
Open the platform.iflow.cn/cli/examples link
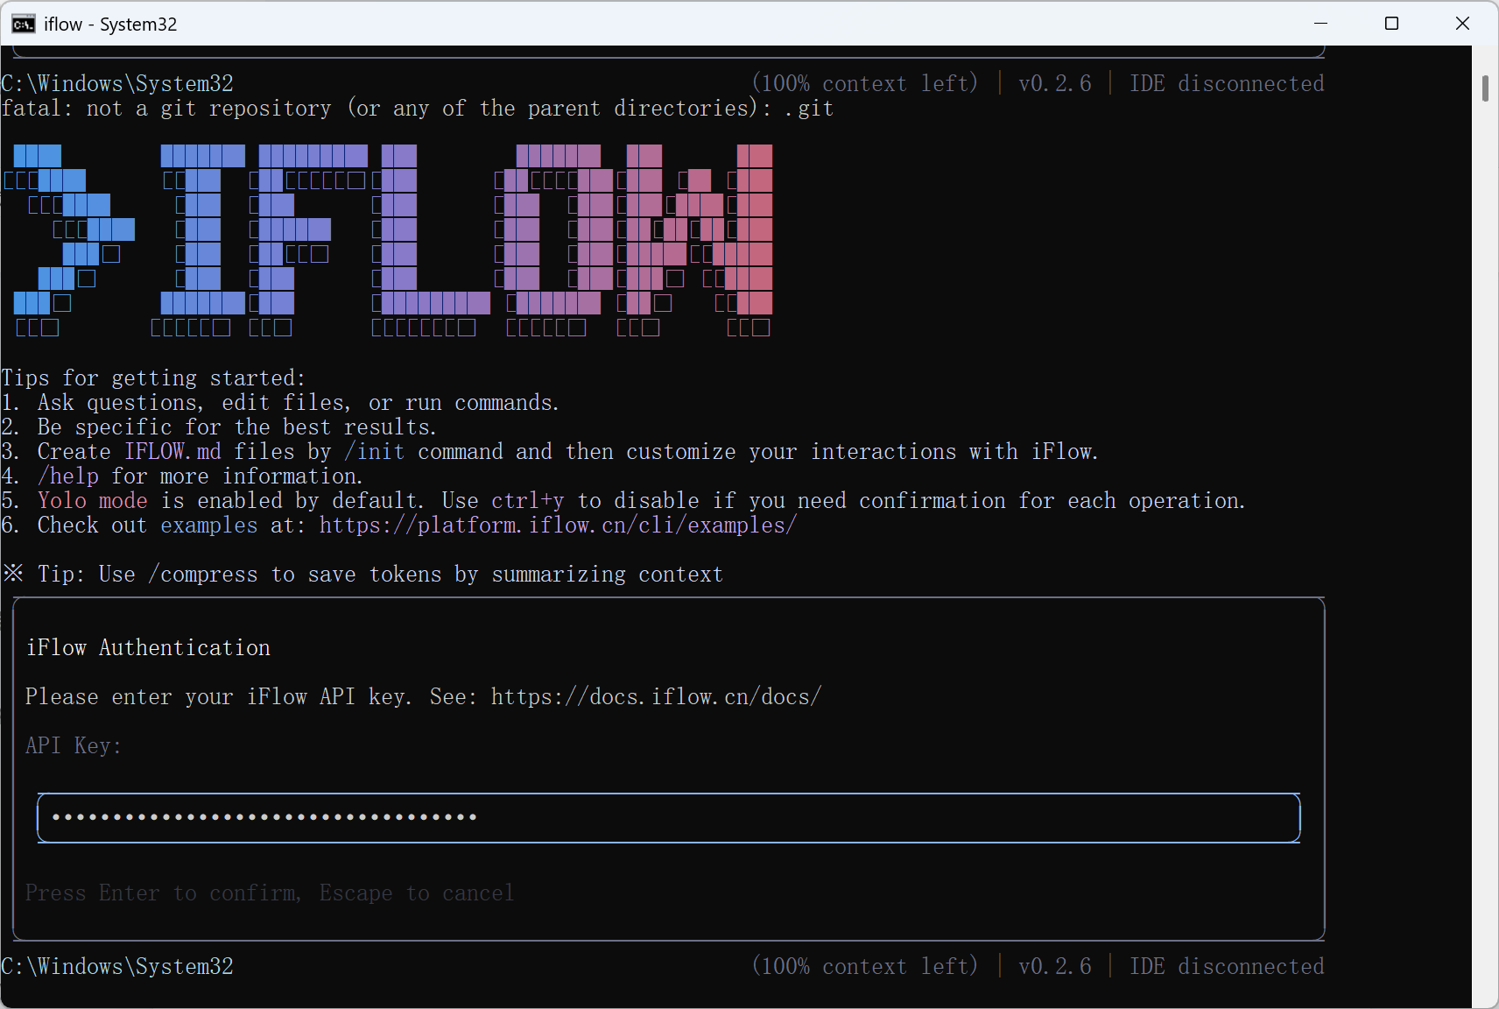(x=558, y=526)
